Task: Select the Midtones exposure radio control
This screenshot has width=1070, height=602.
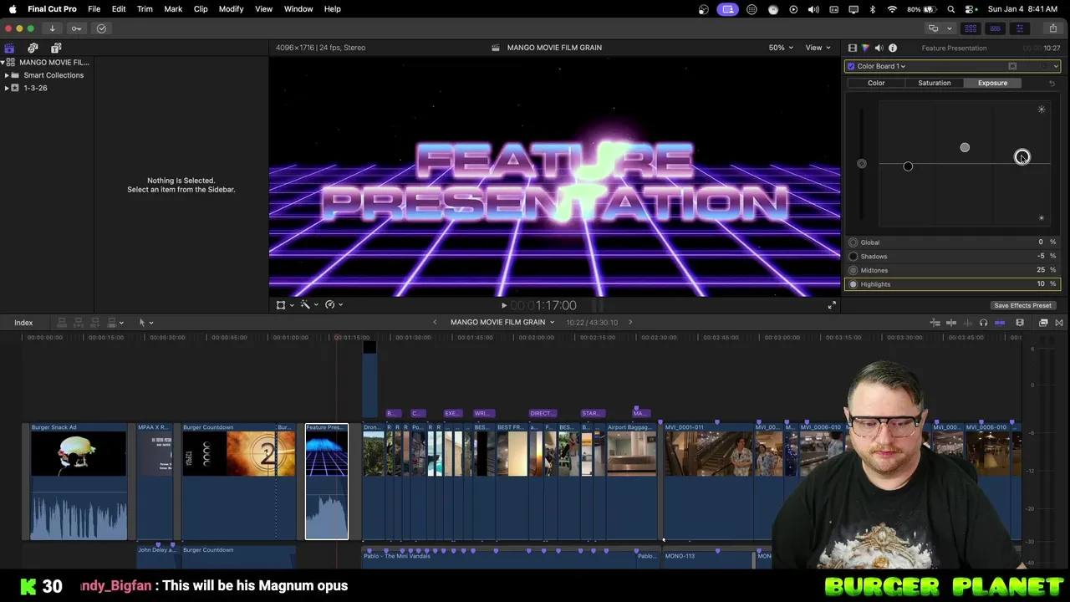Action: click(x=853, y=270)
